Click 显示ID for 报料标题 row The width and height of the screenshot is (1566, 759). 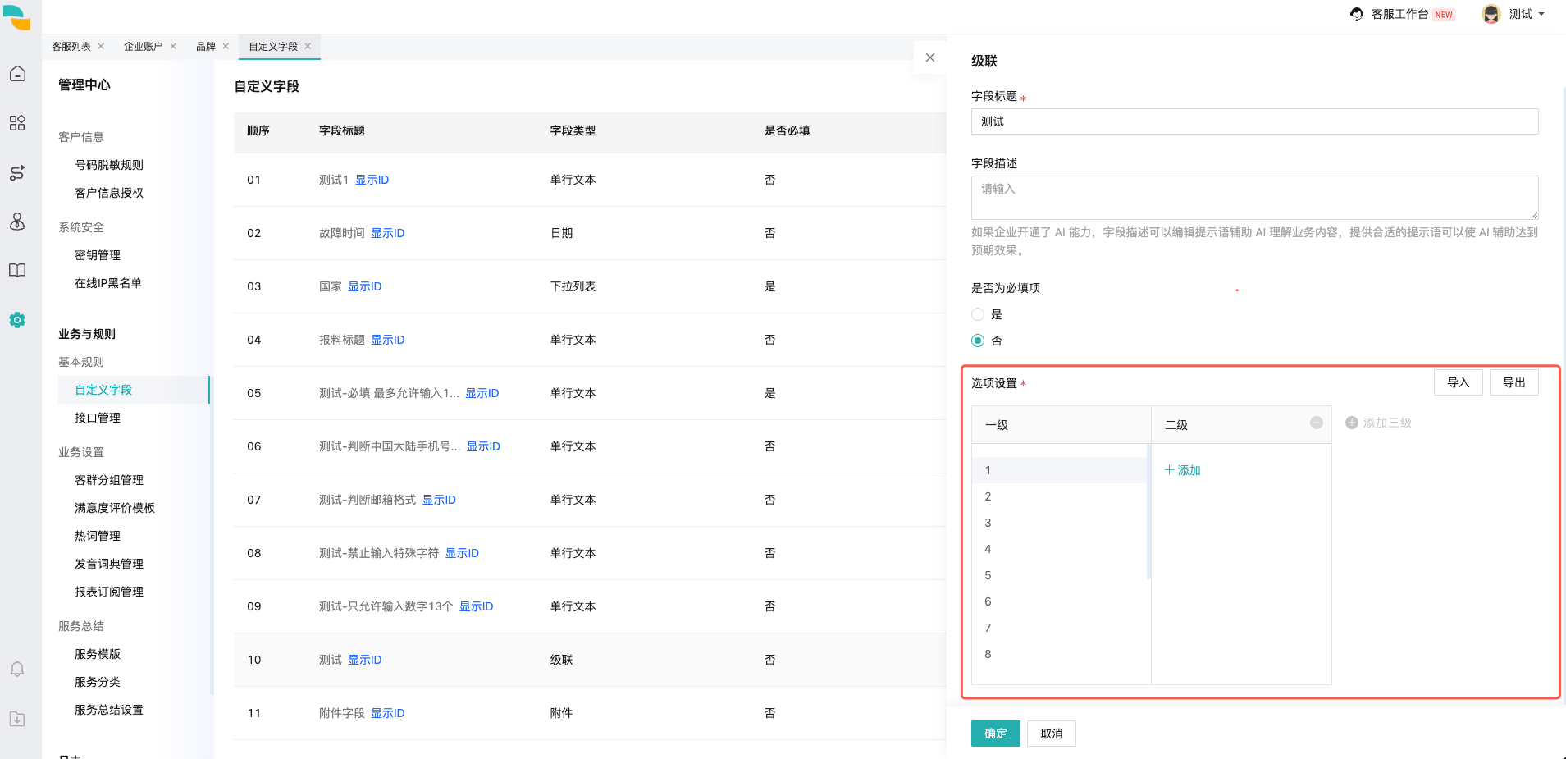[387, 340]
